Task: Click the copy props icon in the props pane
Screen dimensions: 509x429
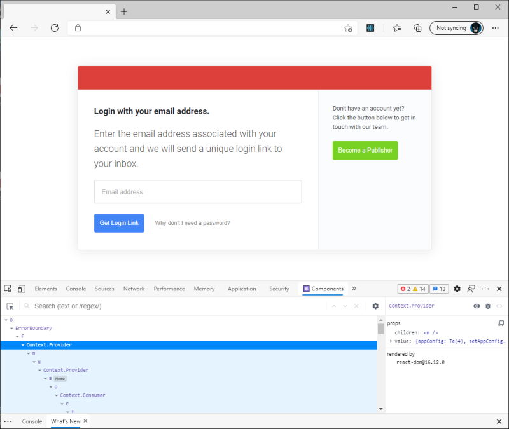Action: (x=501, y=323)
